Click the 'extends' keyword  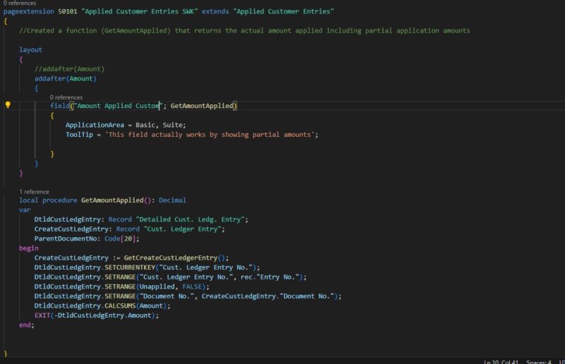(x=215, y=11)
